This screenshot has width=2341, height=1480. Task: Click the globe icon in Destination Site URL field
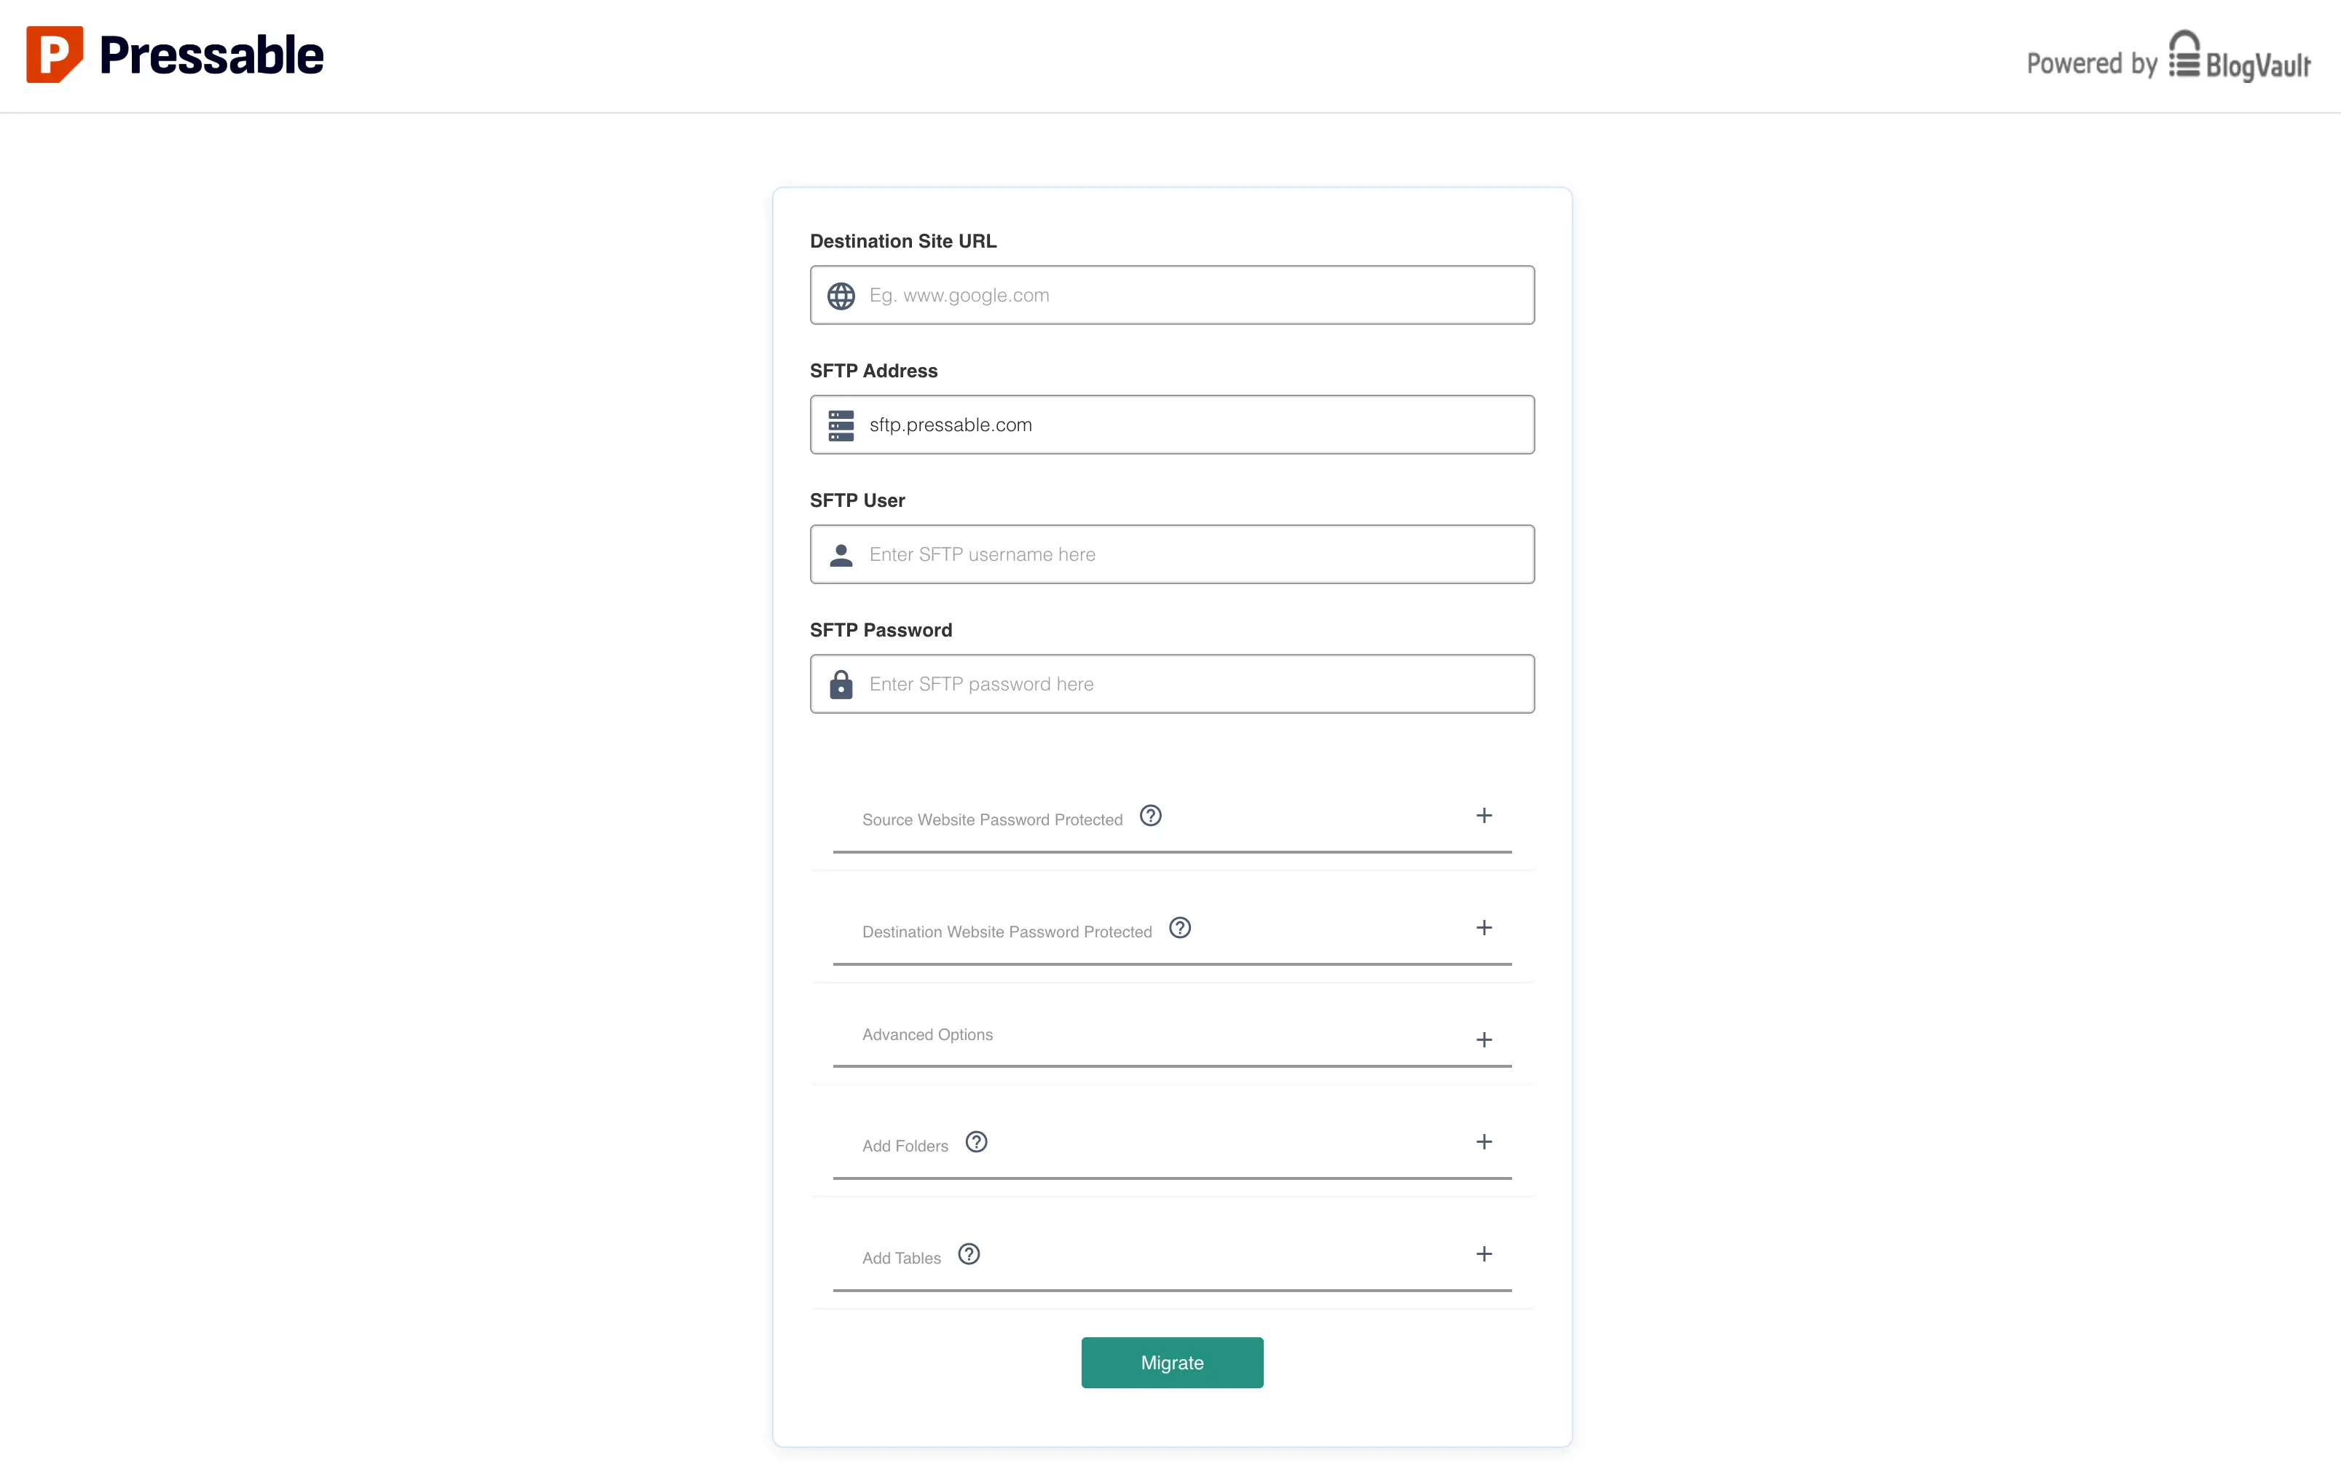pyautogui.click(x=841, y=295)
